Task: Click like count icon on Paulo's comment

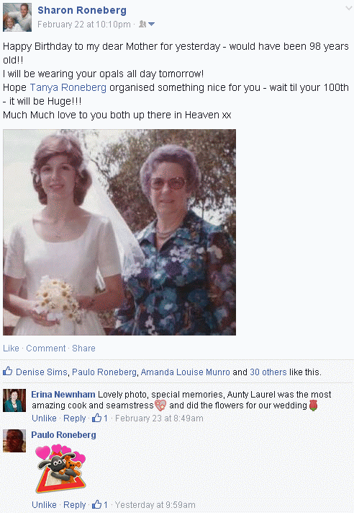Action: pos(97,504)
